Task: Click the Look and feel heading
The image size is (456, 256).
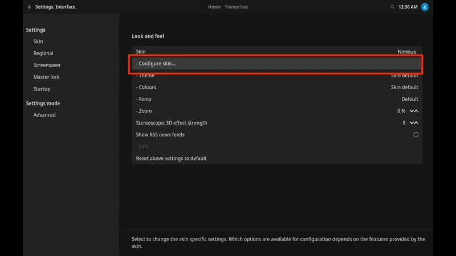Action: click(x=148, y=36)
